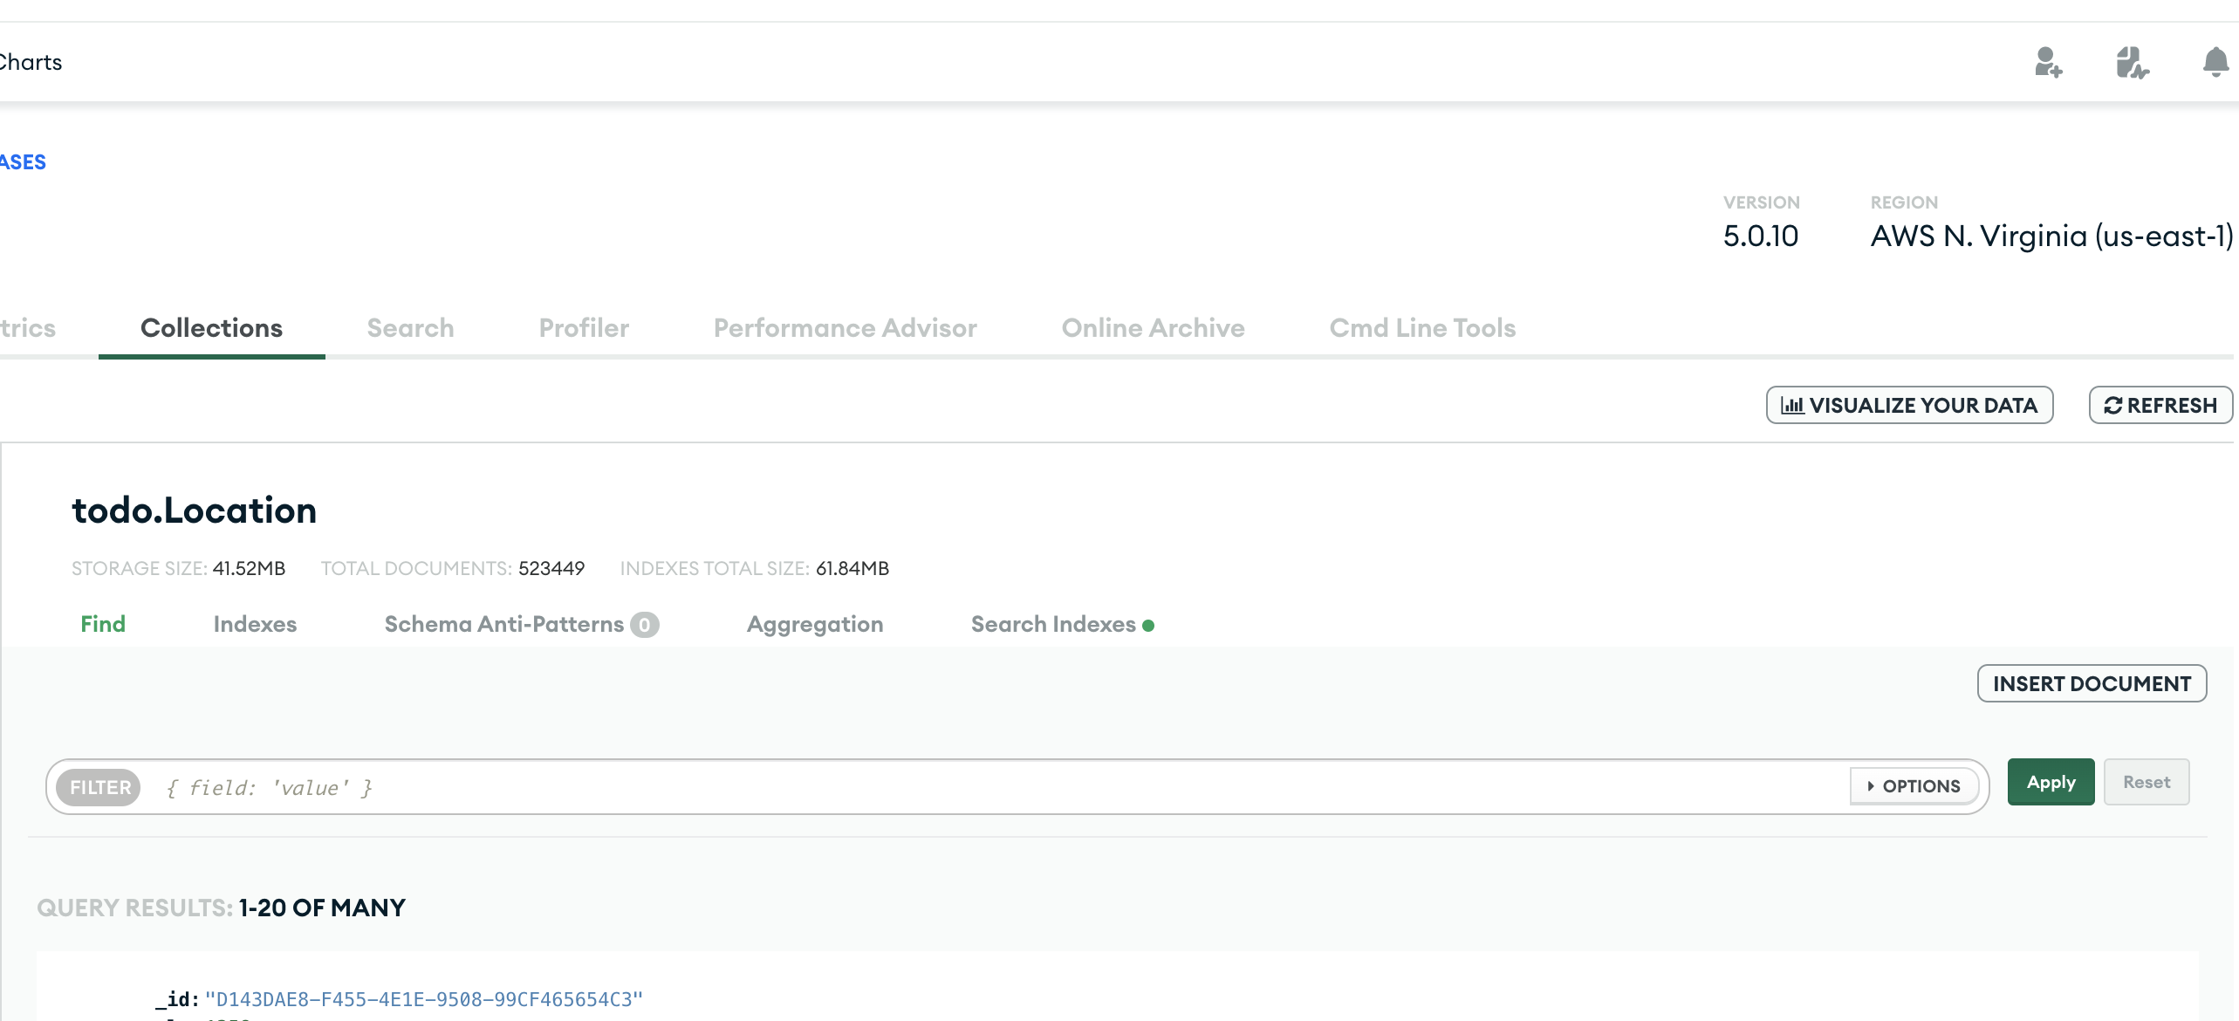
Task: Switch to the Indexes sub-tab
Action: click(255, 624)
